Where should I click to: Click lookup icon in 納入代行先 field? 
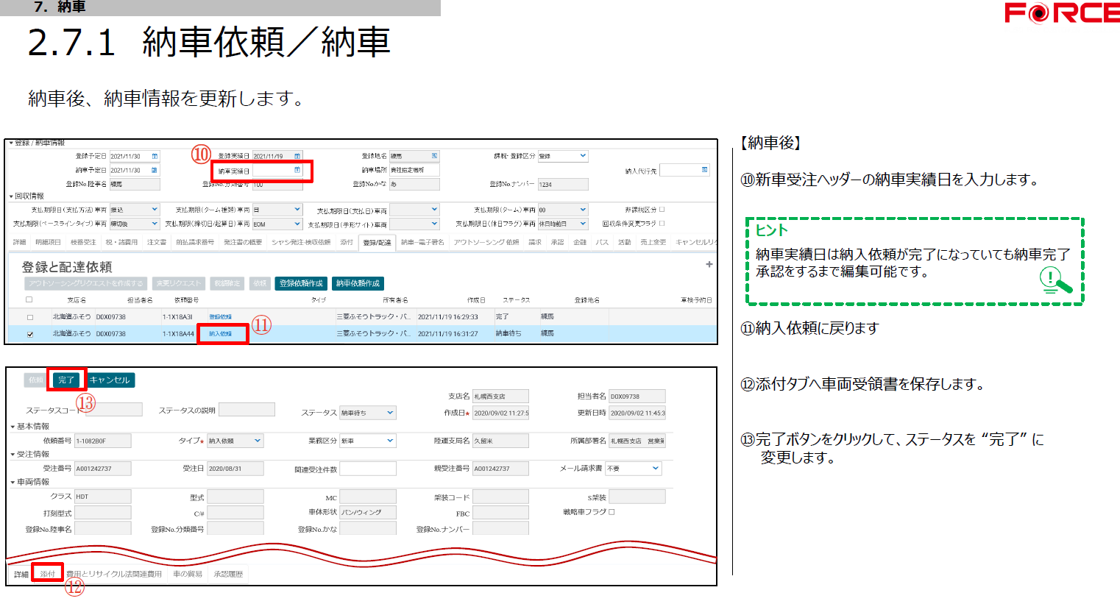tap(704, 170)
